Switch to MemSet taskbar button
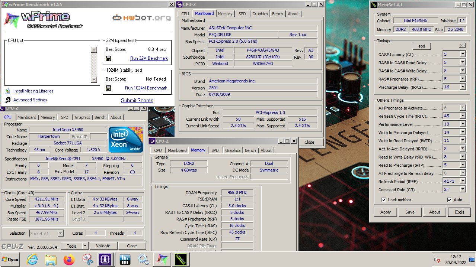The image size is (476, 267). tap(181, 259)
